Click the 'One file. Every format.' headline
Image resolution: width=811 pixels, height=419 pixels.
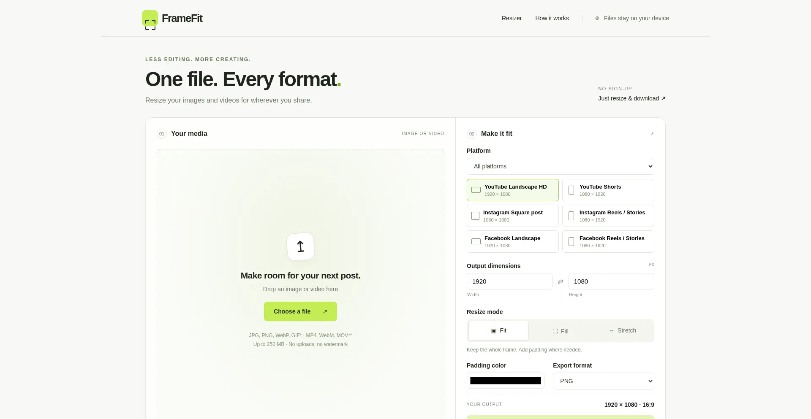coord(243,79)
